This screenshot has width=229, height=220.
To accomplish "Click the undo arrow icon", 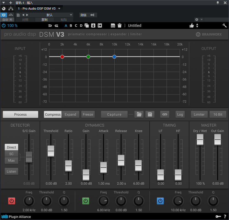I will (50, 26).
